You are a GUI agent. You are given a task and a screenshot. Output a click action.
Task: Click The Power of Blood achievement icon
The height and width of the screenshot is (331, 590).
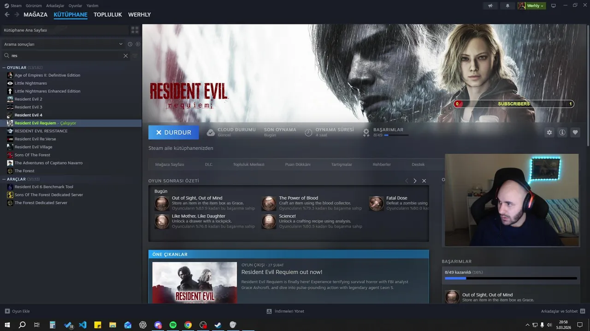click(269, 204)
